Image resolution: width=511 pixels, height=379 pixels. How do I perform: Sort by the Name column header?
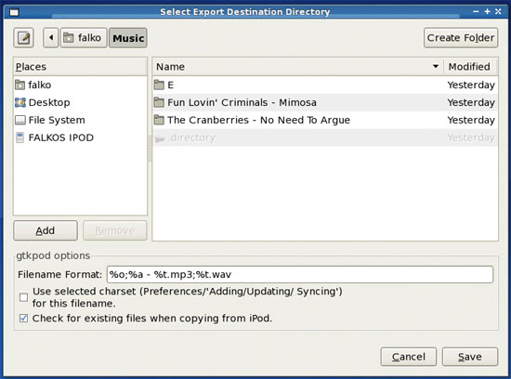click(x=297, y=67)
